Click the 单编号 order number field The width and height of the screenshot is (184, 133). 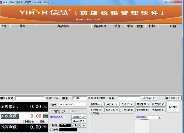tap(72, 104)
